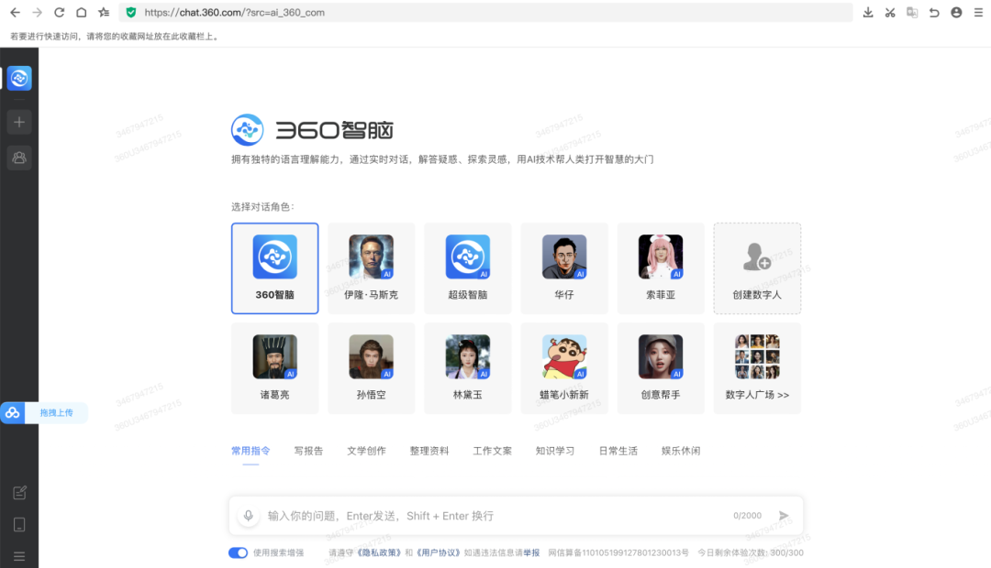Open browser hamburger menu
This screenshot has width=991, height=568.
tap(978, 13)
